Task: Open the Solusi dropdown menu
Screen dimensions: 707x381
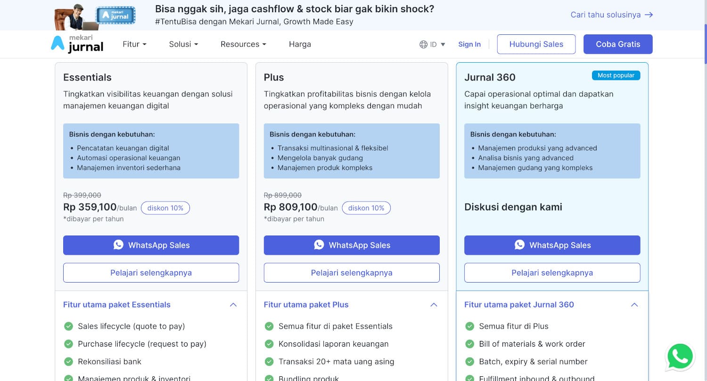Action: tap(183, 44)
